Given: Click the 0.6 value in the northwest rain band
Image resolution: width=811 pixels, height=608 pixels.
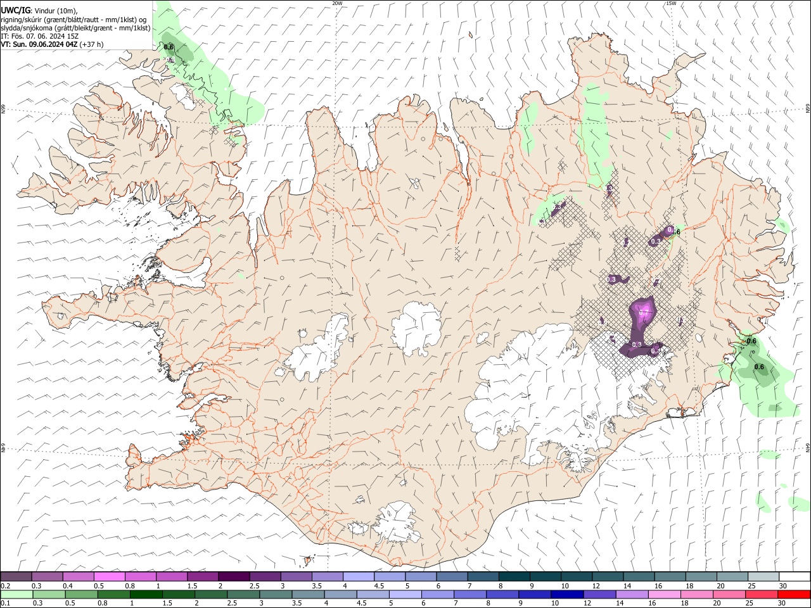Looking at the screenshot, I should [169, 47].
